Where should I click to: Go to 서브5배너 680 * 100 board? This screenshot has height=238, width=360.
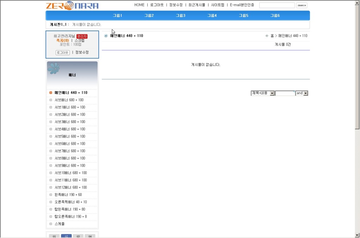coord(70,136)
